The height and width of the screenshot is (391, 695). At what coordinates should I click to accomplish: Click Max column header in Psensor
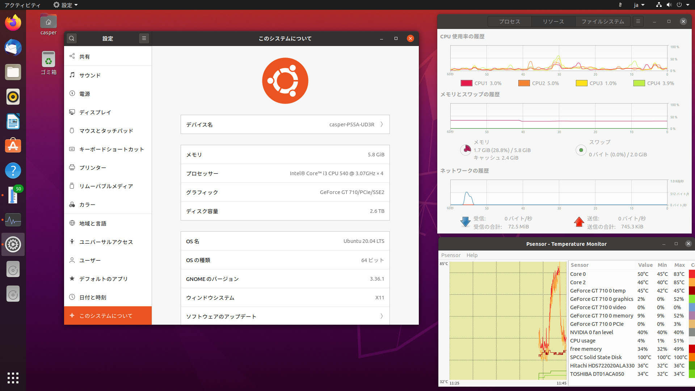(679, 265)
